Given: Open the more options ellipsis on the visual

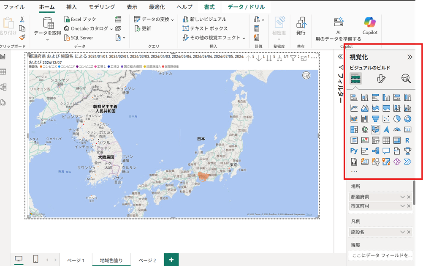Looking at the screenshot, I should point(314,58).
